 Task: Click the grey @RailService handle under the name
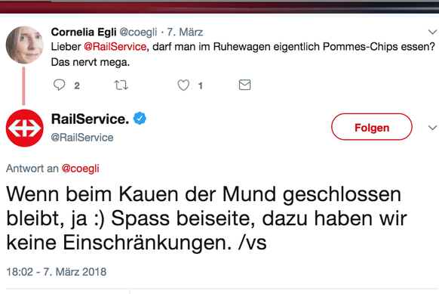82,138
